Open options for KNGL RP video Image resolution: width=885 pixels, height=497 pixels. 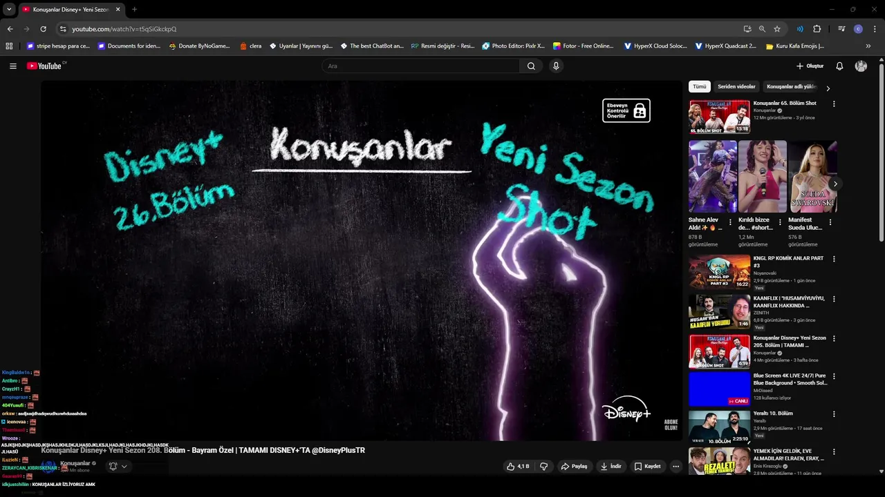pos(834,259)
